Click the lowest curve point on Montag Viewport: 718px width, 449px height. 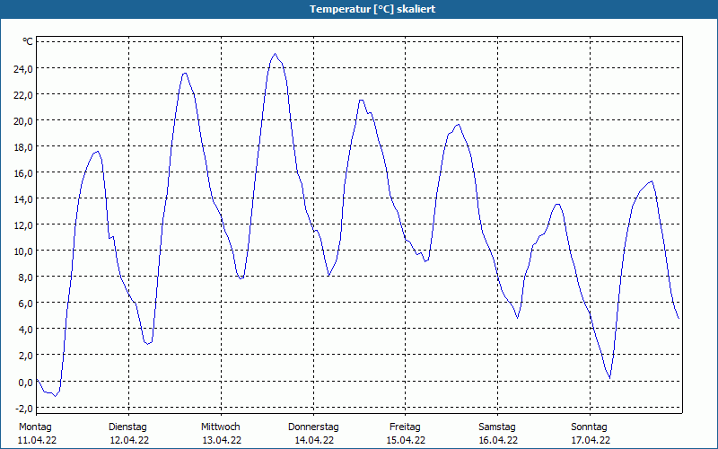(56, 396)
